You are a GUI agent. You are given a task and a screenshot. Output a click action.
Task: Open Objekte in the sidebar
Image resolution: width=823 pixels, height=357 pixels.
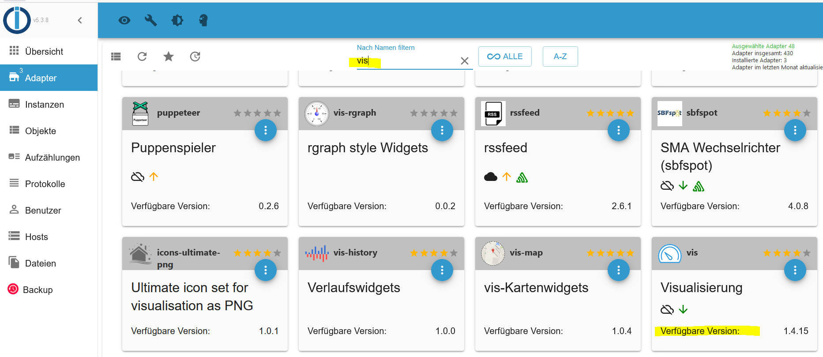[x=49, y=131]
